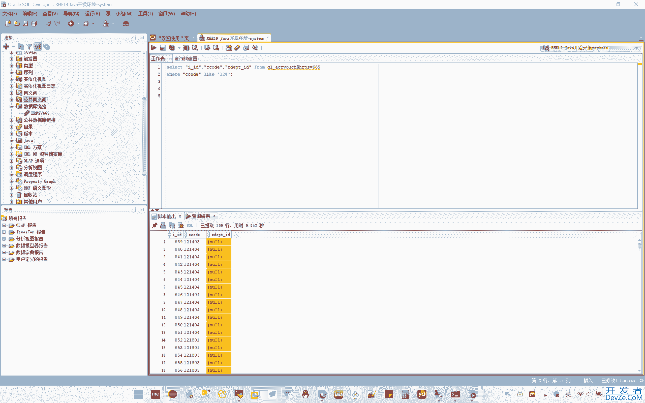Viewport: 645px width, 403px height.
Task: Open the 工具(T) menu
Action: point(145,14)
